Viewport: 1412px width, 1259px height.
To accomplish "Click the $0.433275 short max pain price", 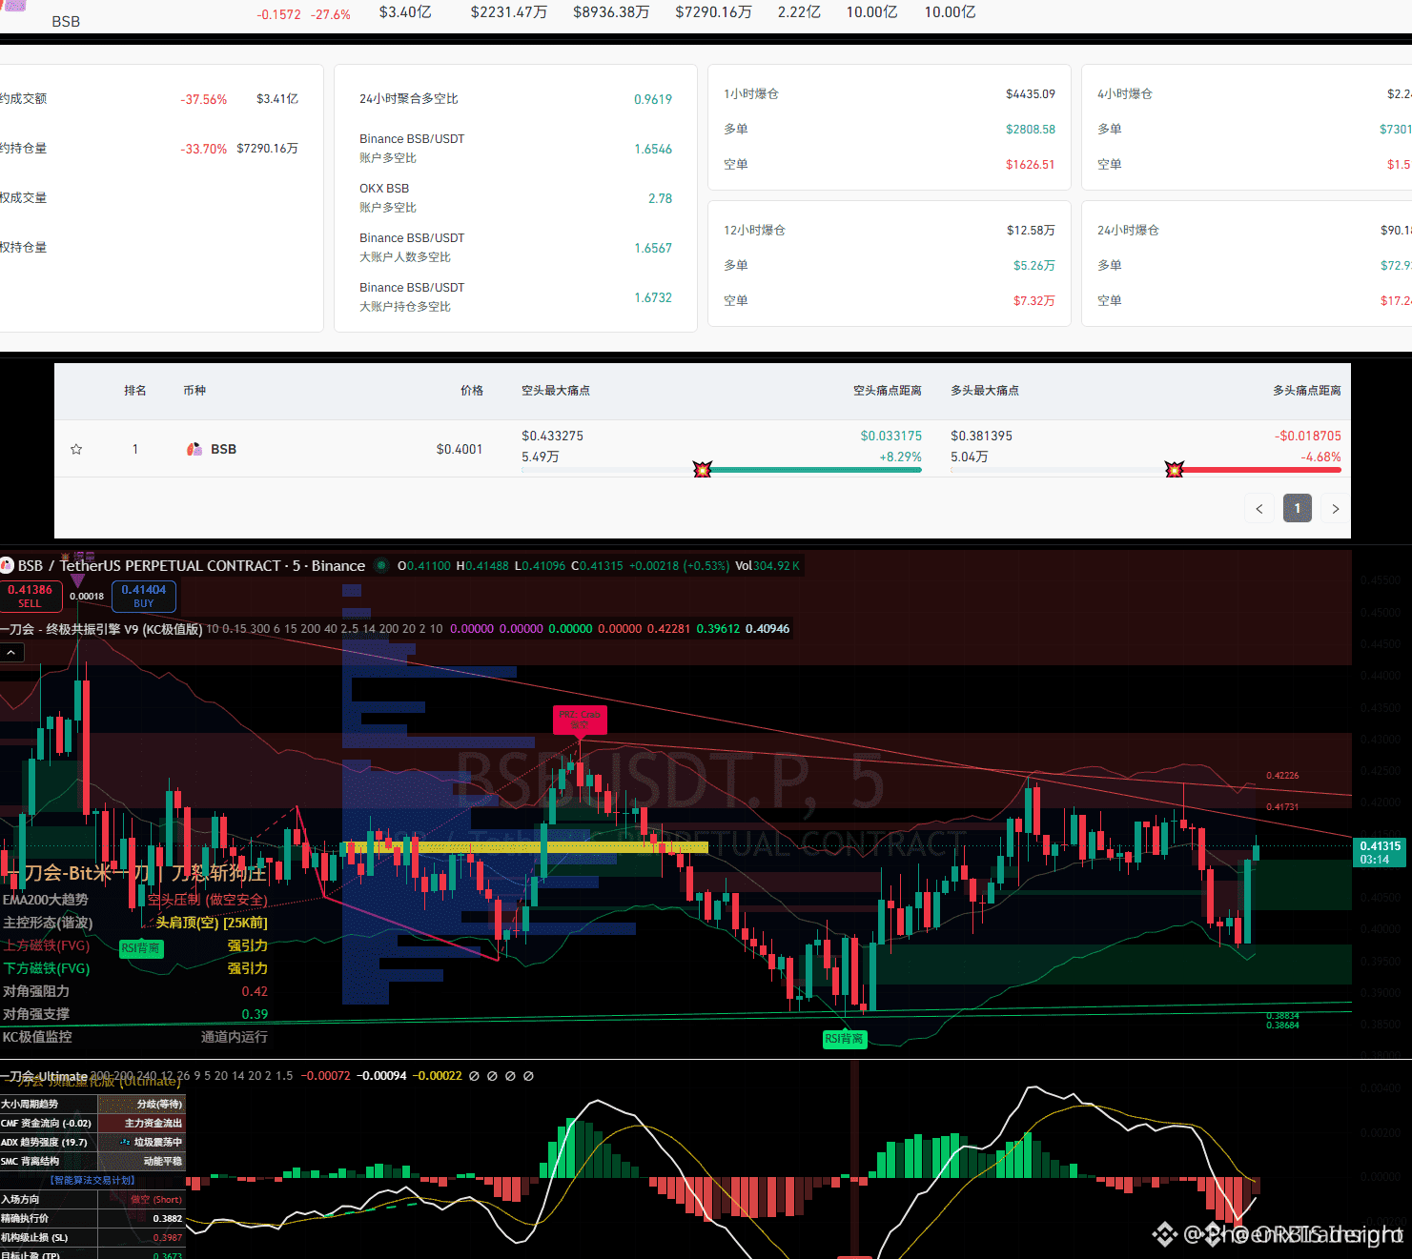I will click(x=553, y=436).
